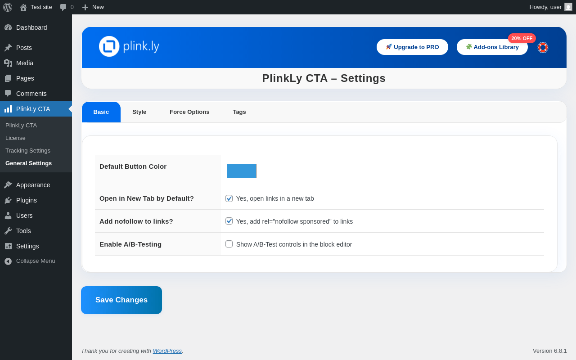Click the lifebuoy support icon
Viewport: 576px width, 360px height.
pos(543,47)
